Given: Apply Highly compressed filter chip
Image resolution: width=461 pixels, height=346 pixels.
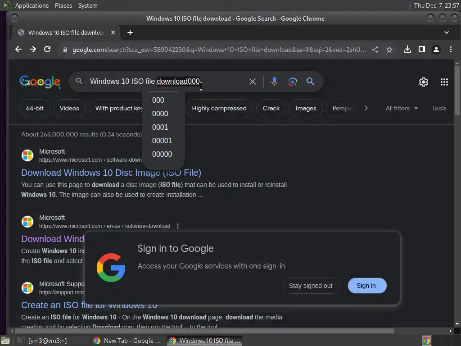Looking at the screenshot, I should 219,108.
